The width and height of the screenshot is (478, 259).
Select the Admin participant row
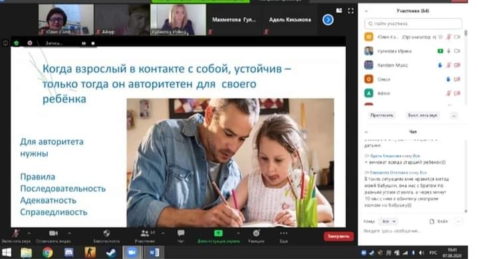click(413, 93)
